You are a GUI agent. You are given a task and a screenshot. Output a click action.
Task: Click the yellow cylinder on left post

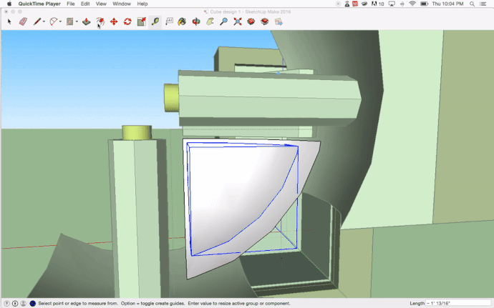pyautogui.click(x=137, y=132)
